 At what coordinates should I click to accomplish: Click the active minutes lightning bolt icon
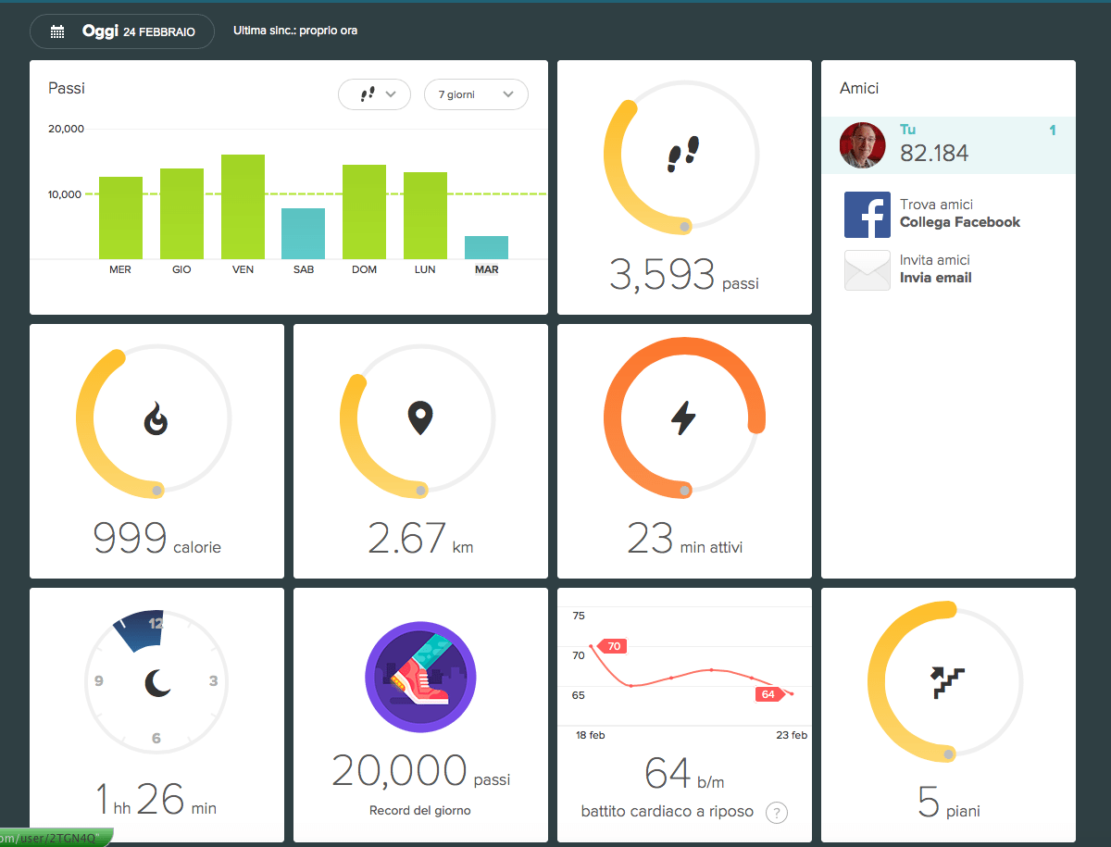tap(683, 418)
